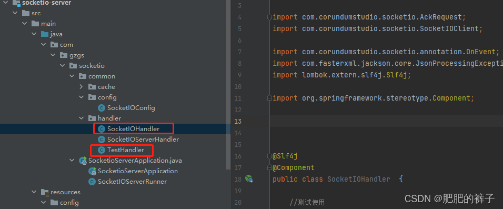503x209 pixels.
Task: Toggle fold marker at @Component annotation
Action: tap(269, 167)
